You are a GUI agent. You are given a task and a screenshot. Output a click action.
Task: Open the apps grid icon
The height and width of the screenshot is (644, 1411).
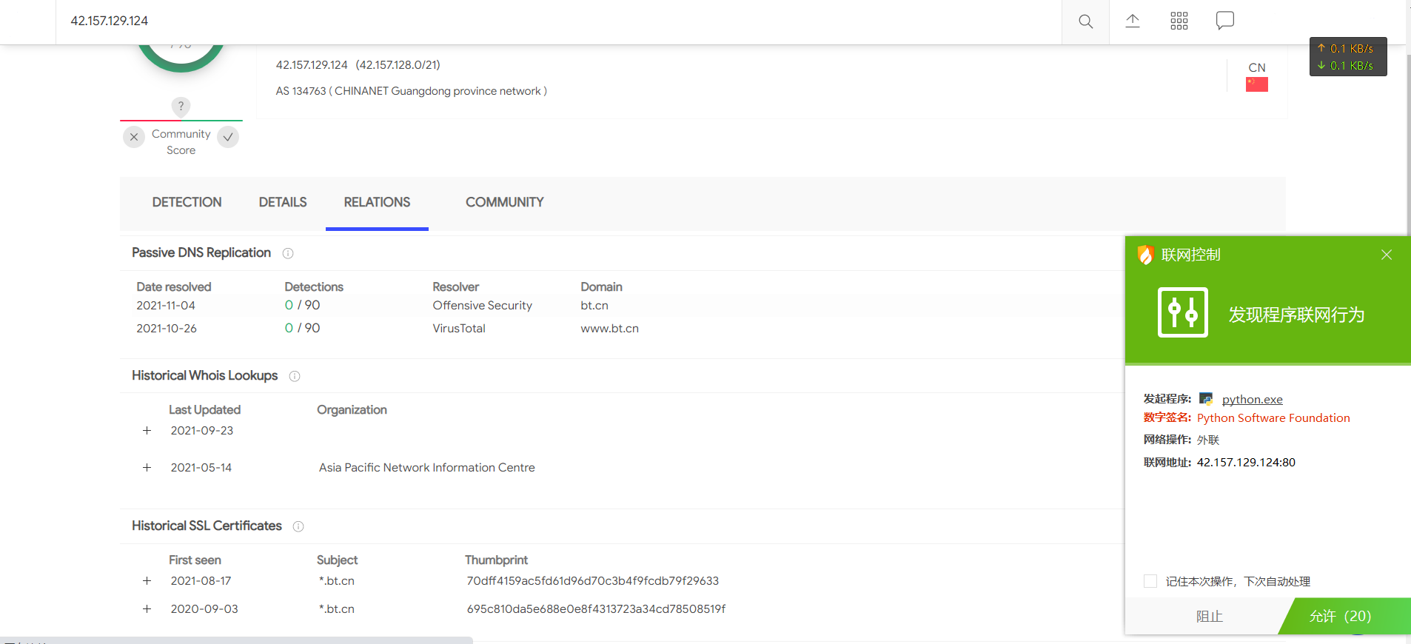click(1179, 21)
